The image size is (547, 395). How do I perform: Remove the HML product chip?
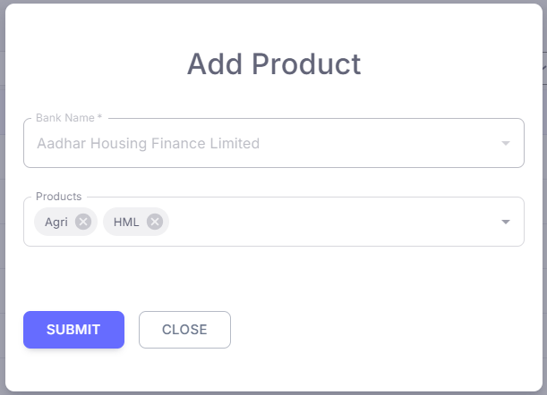(155, 222)
